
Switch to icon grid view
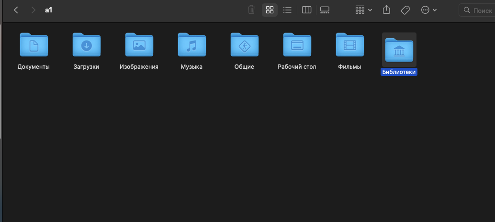click(270, 10)
